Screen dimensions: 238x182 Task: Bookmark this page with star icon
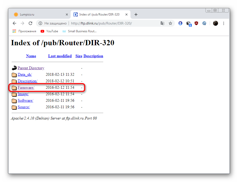(170, 23)
